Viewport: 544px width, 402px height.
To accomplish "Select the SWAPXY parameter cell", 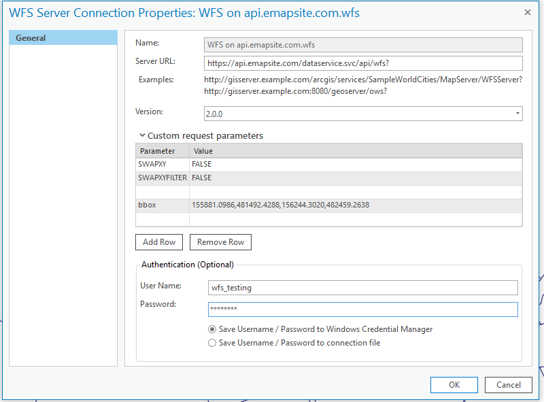I will pos(162,165).
